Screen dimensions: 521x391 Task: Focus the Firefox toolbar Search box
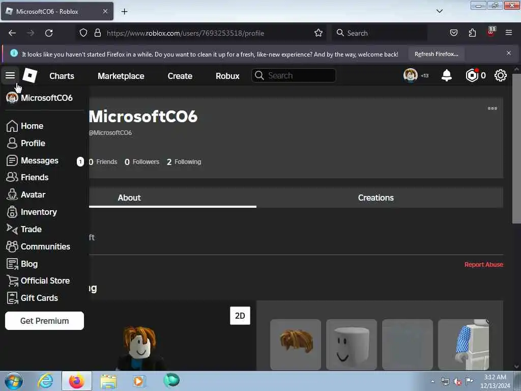click(380, 33)
